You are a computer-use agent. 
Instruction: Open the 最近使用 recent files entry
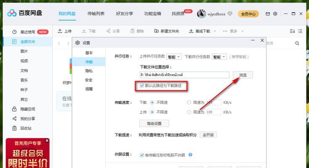pos(28,32)
